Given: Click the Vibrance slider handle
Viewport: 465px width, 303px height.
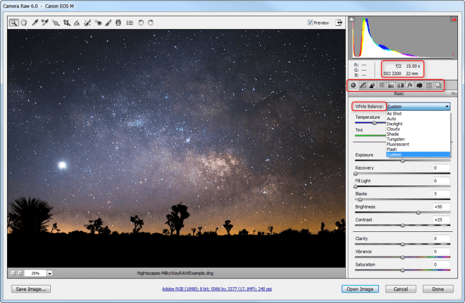Looking at the screenshot, I should (403, 257).
